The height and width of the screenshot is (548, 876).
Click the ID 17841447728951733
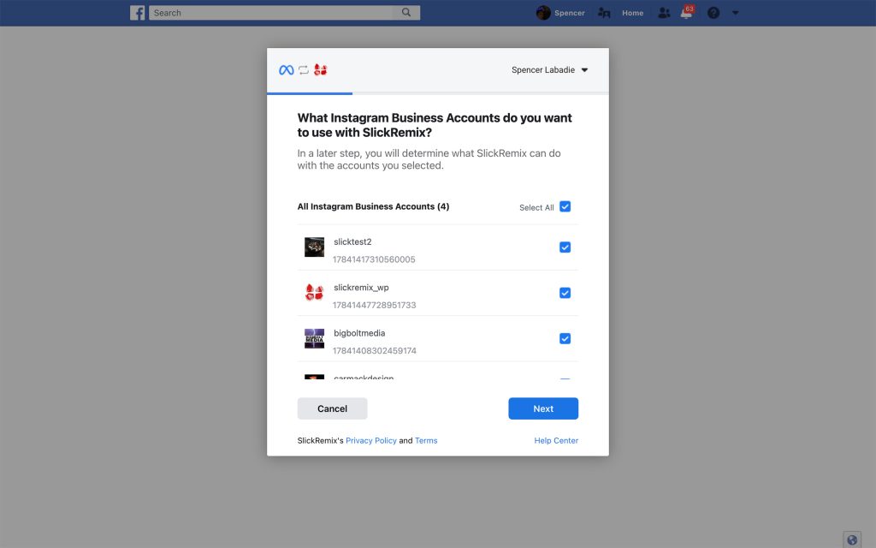375,306
